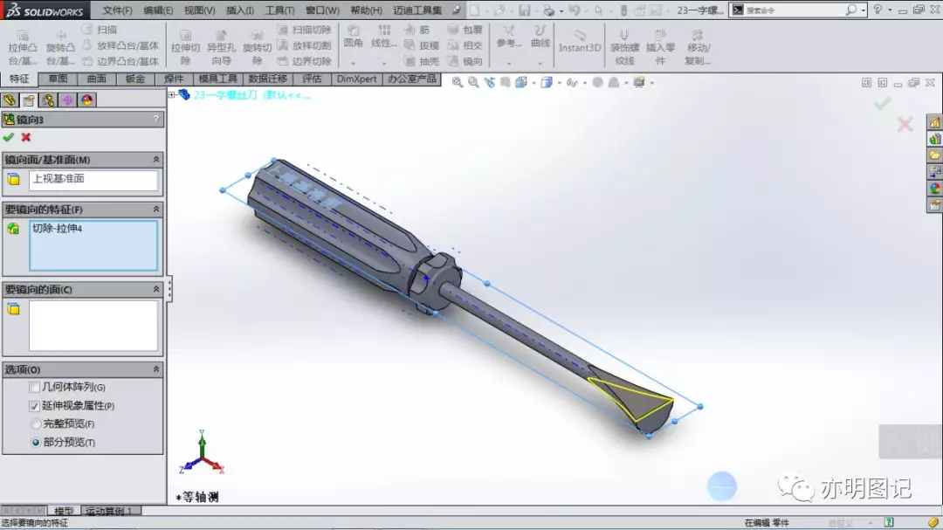Screen dimensions: 943x530
Task: Select the 扫描 sweep tool
Action: tap(100, 30)
